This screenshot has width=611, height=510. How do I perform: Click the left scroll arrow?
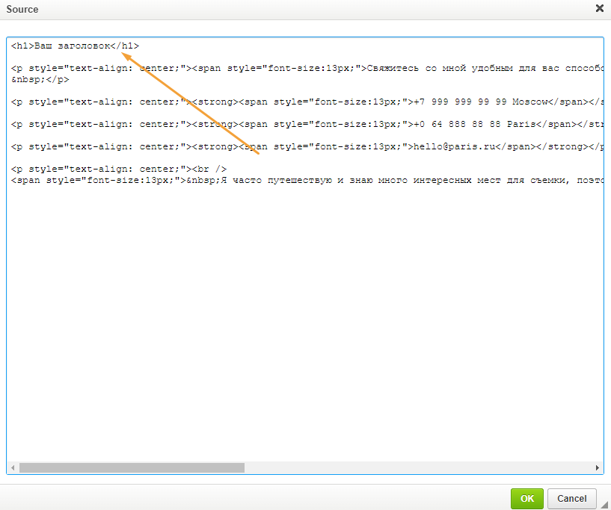click(13, 467)
